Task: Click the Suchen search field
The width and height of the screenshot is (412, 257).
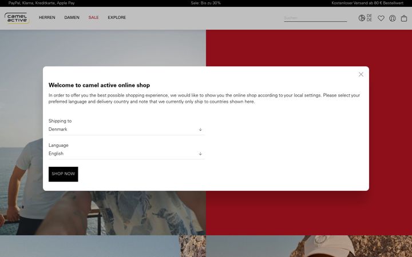Action: tap(315, 18)
